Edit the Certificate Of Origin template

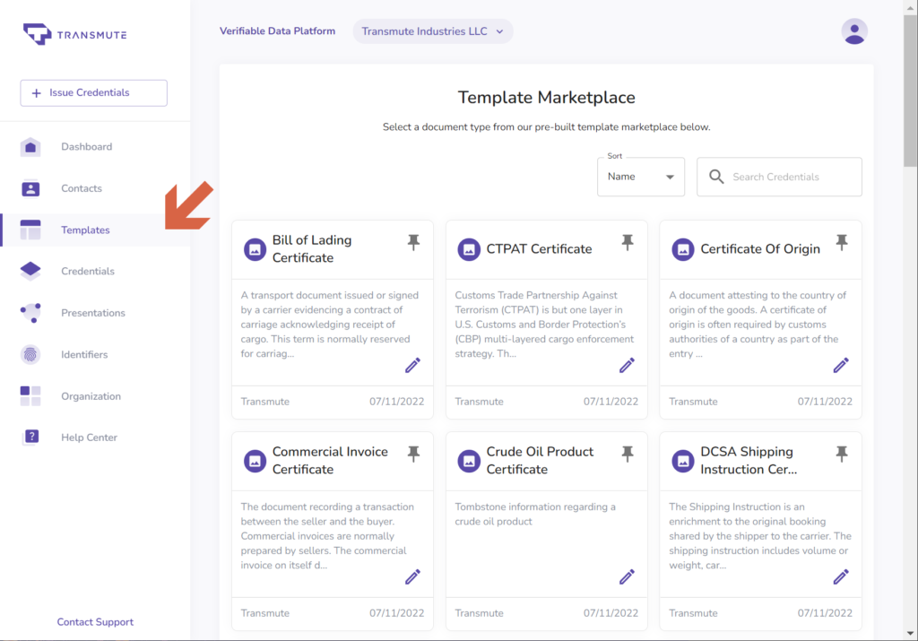click(841, 365)
